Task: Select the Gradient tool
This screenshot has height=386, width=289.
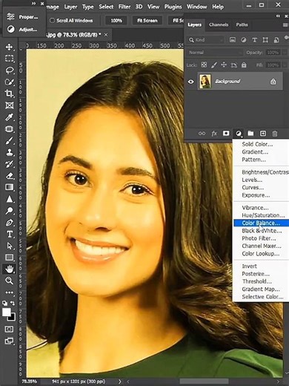Action: point(10,187)
